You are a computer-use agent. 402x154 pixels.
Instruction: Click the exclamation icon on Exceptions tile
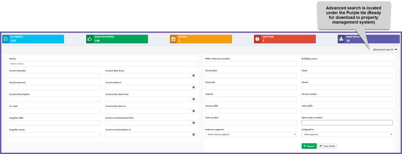[x=257, y=39]
